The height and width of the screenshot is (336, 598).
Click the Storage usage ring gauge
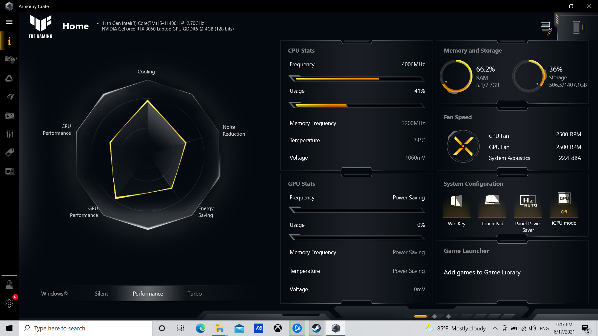[529, 76]
